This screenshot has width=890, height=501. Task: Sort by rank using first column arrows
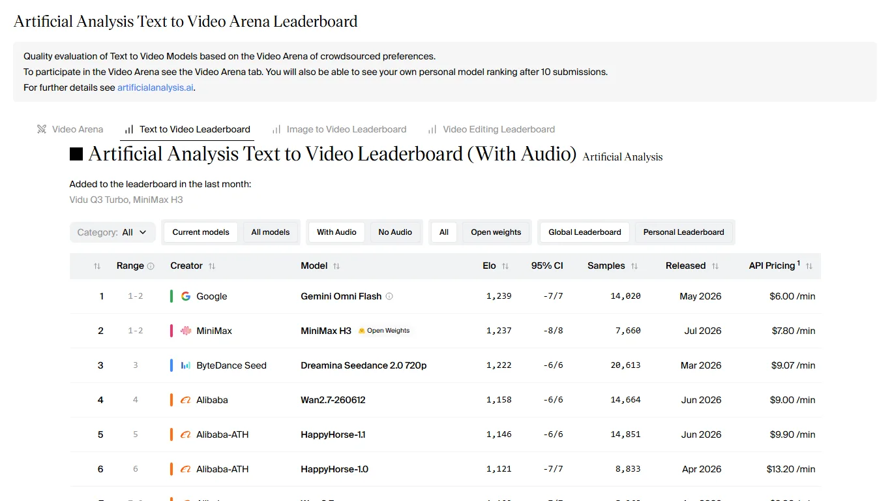click(97, 266)
